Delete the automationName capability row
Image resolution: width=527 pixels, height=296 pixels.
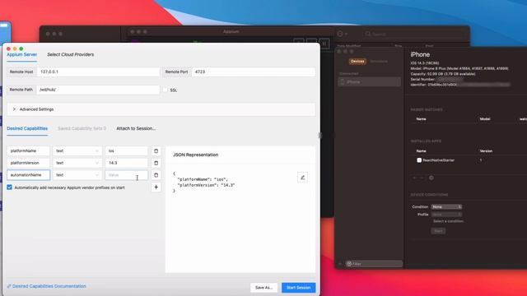156,175
